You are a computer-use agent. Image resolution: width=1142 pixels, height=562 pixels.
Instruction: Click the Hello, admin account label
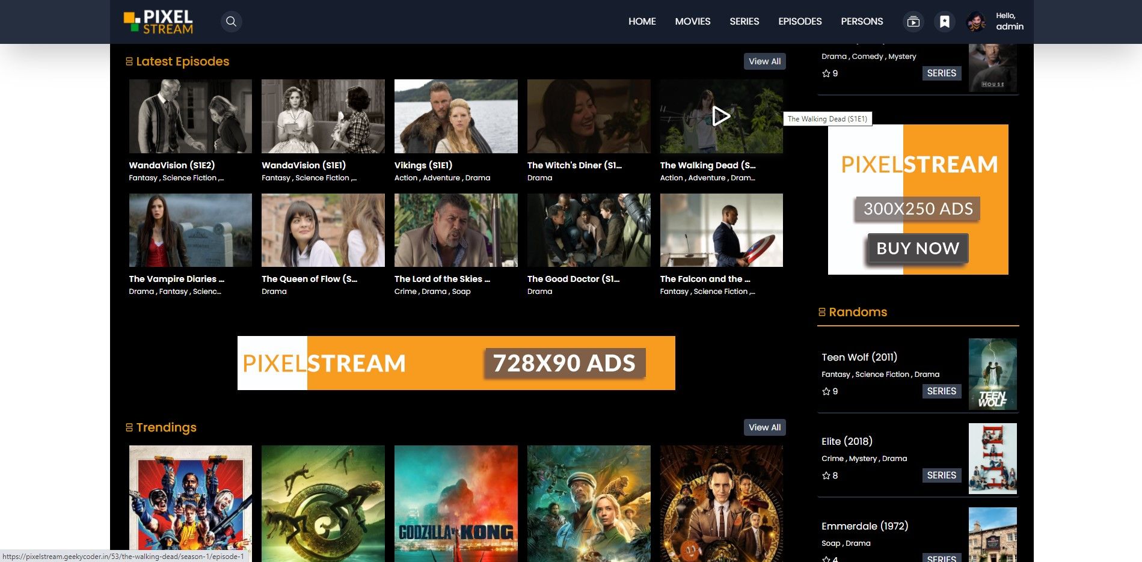coord(1010,22)
